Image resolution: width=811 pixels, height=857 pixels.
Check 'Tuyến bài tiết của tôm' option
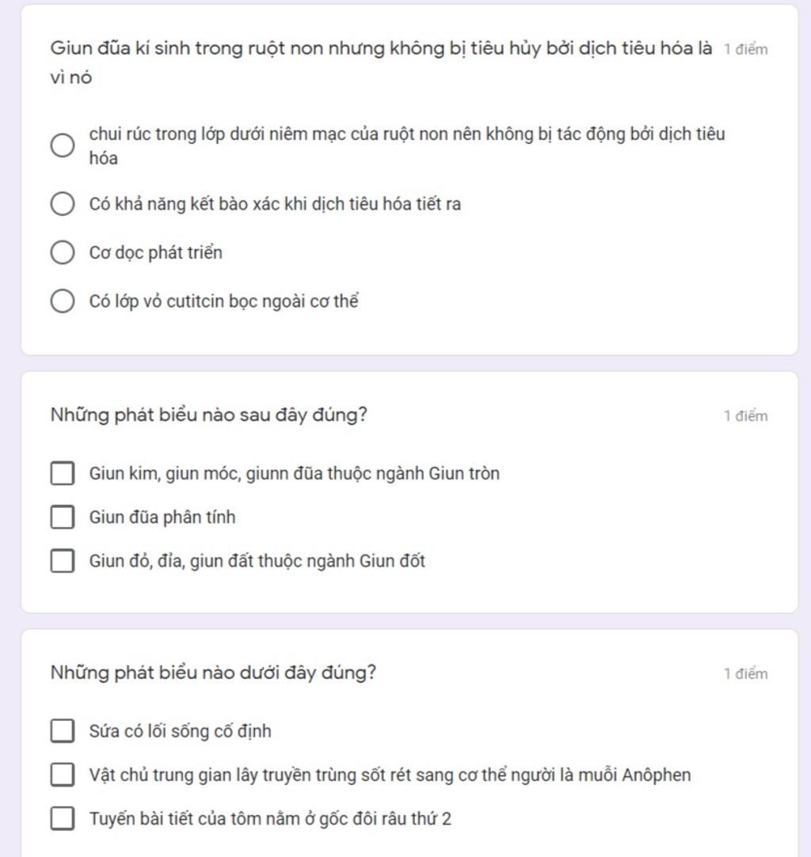pyautogui.click(x=63, y=819)
